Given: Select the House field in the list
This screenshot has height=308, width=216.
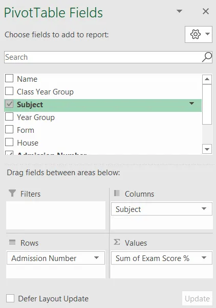Looking at the screenshot, I should tap(28, 143).
